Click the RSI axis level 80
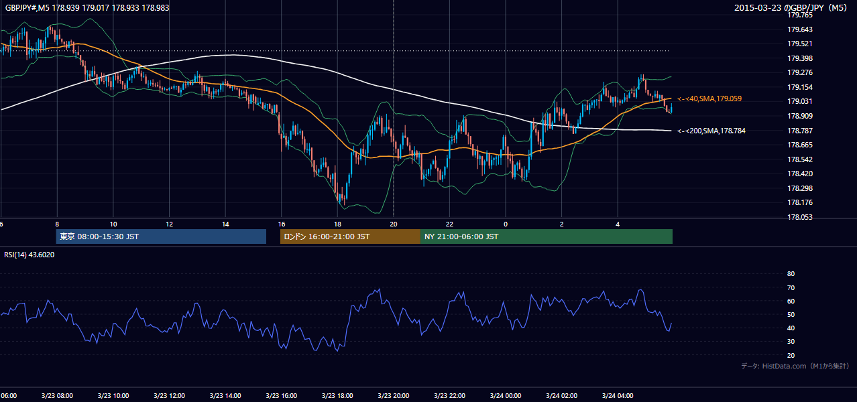Screen dimensions: 857x402 click(791, 274)
